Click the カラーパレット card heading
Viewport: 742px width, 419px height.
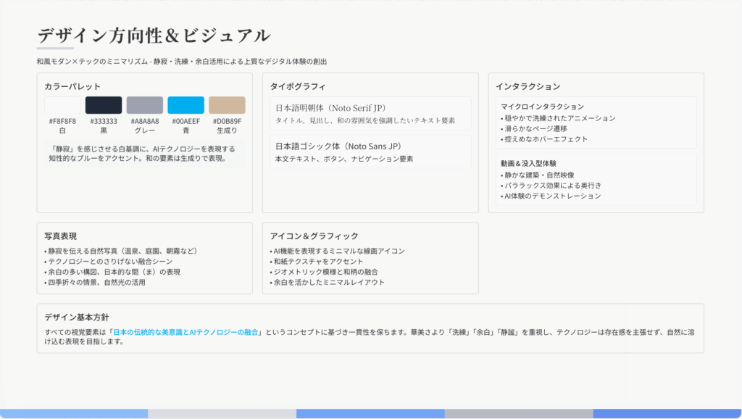(72, 86)
